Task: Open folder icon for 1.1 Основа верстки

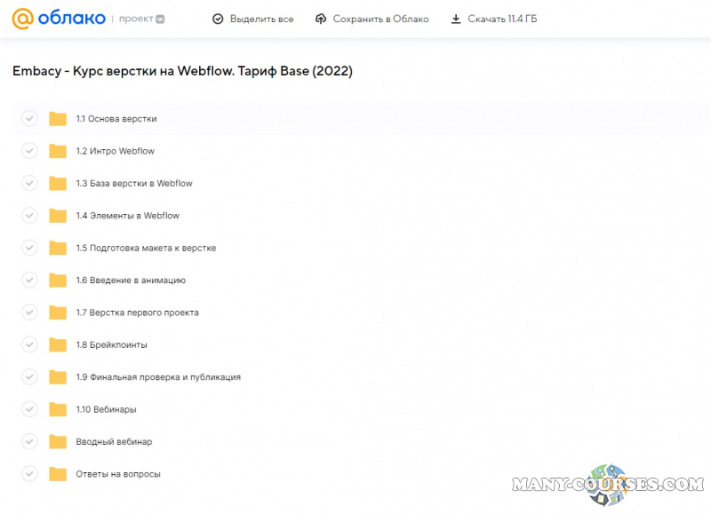Action: [x=58, y=119]
